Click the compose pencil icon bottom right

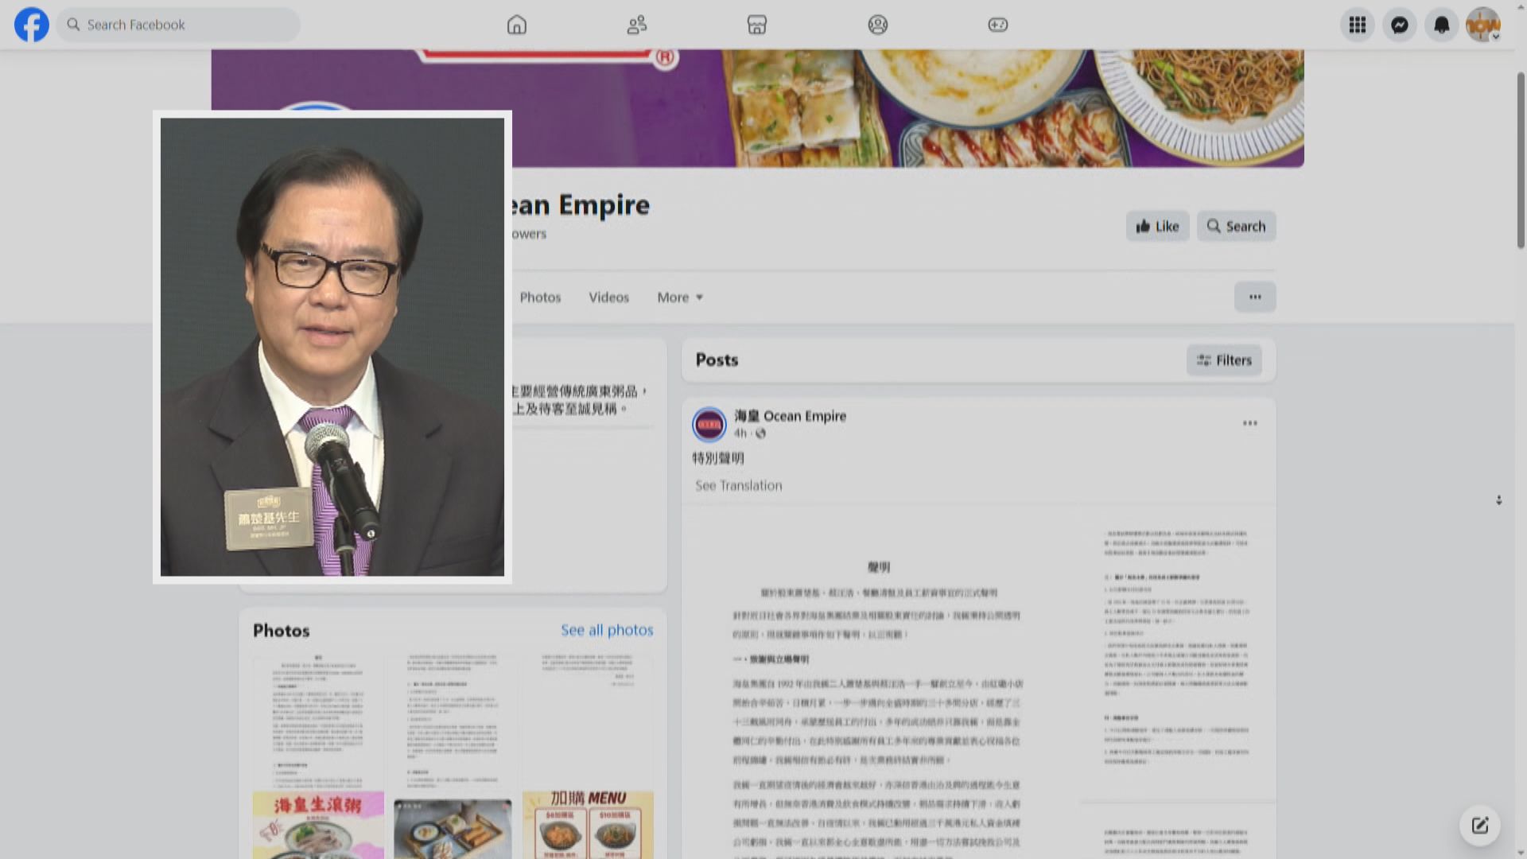(1479, 826)
